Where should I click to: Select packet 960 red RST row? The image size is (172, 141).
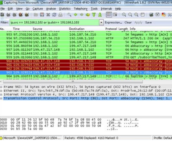point(86,61)
